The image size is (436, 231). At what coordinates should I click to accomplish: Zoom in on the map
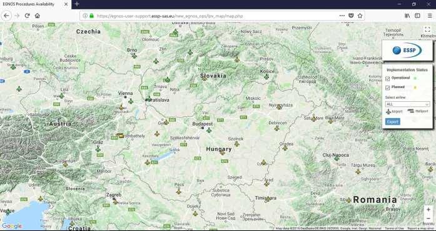[428, 210]
